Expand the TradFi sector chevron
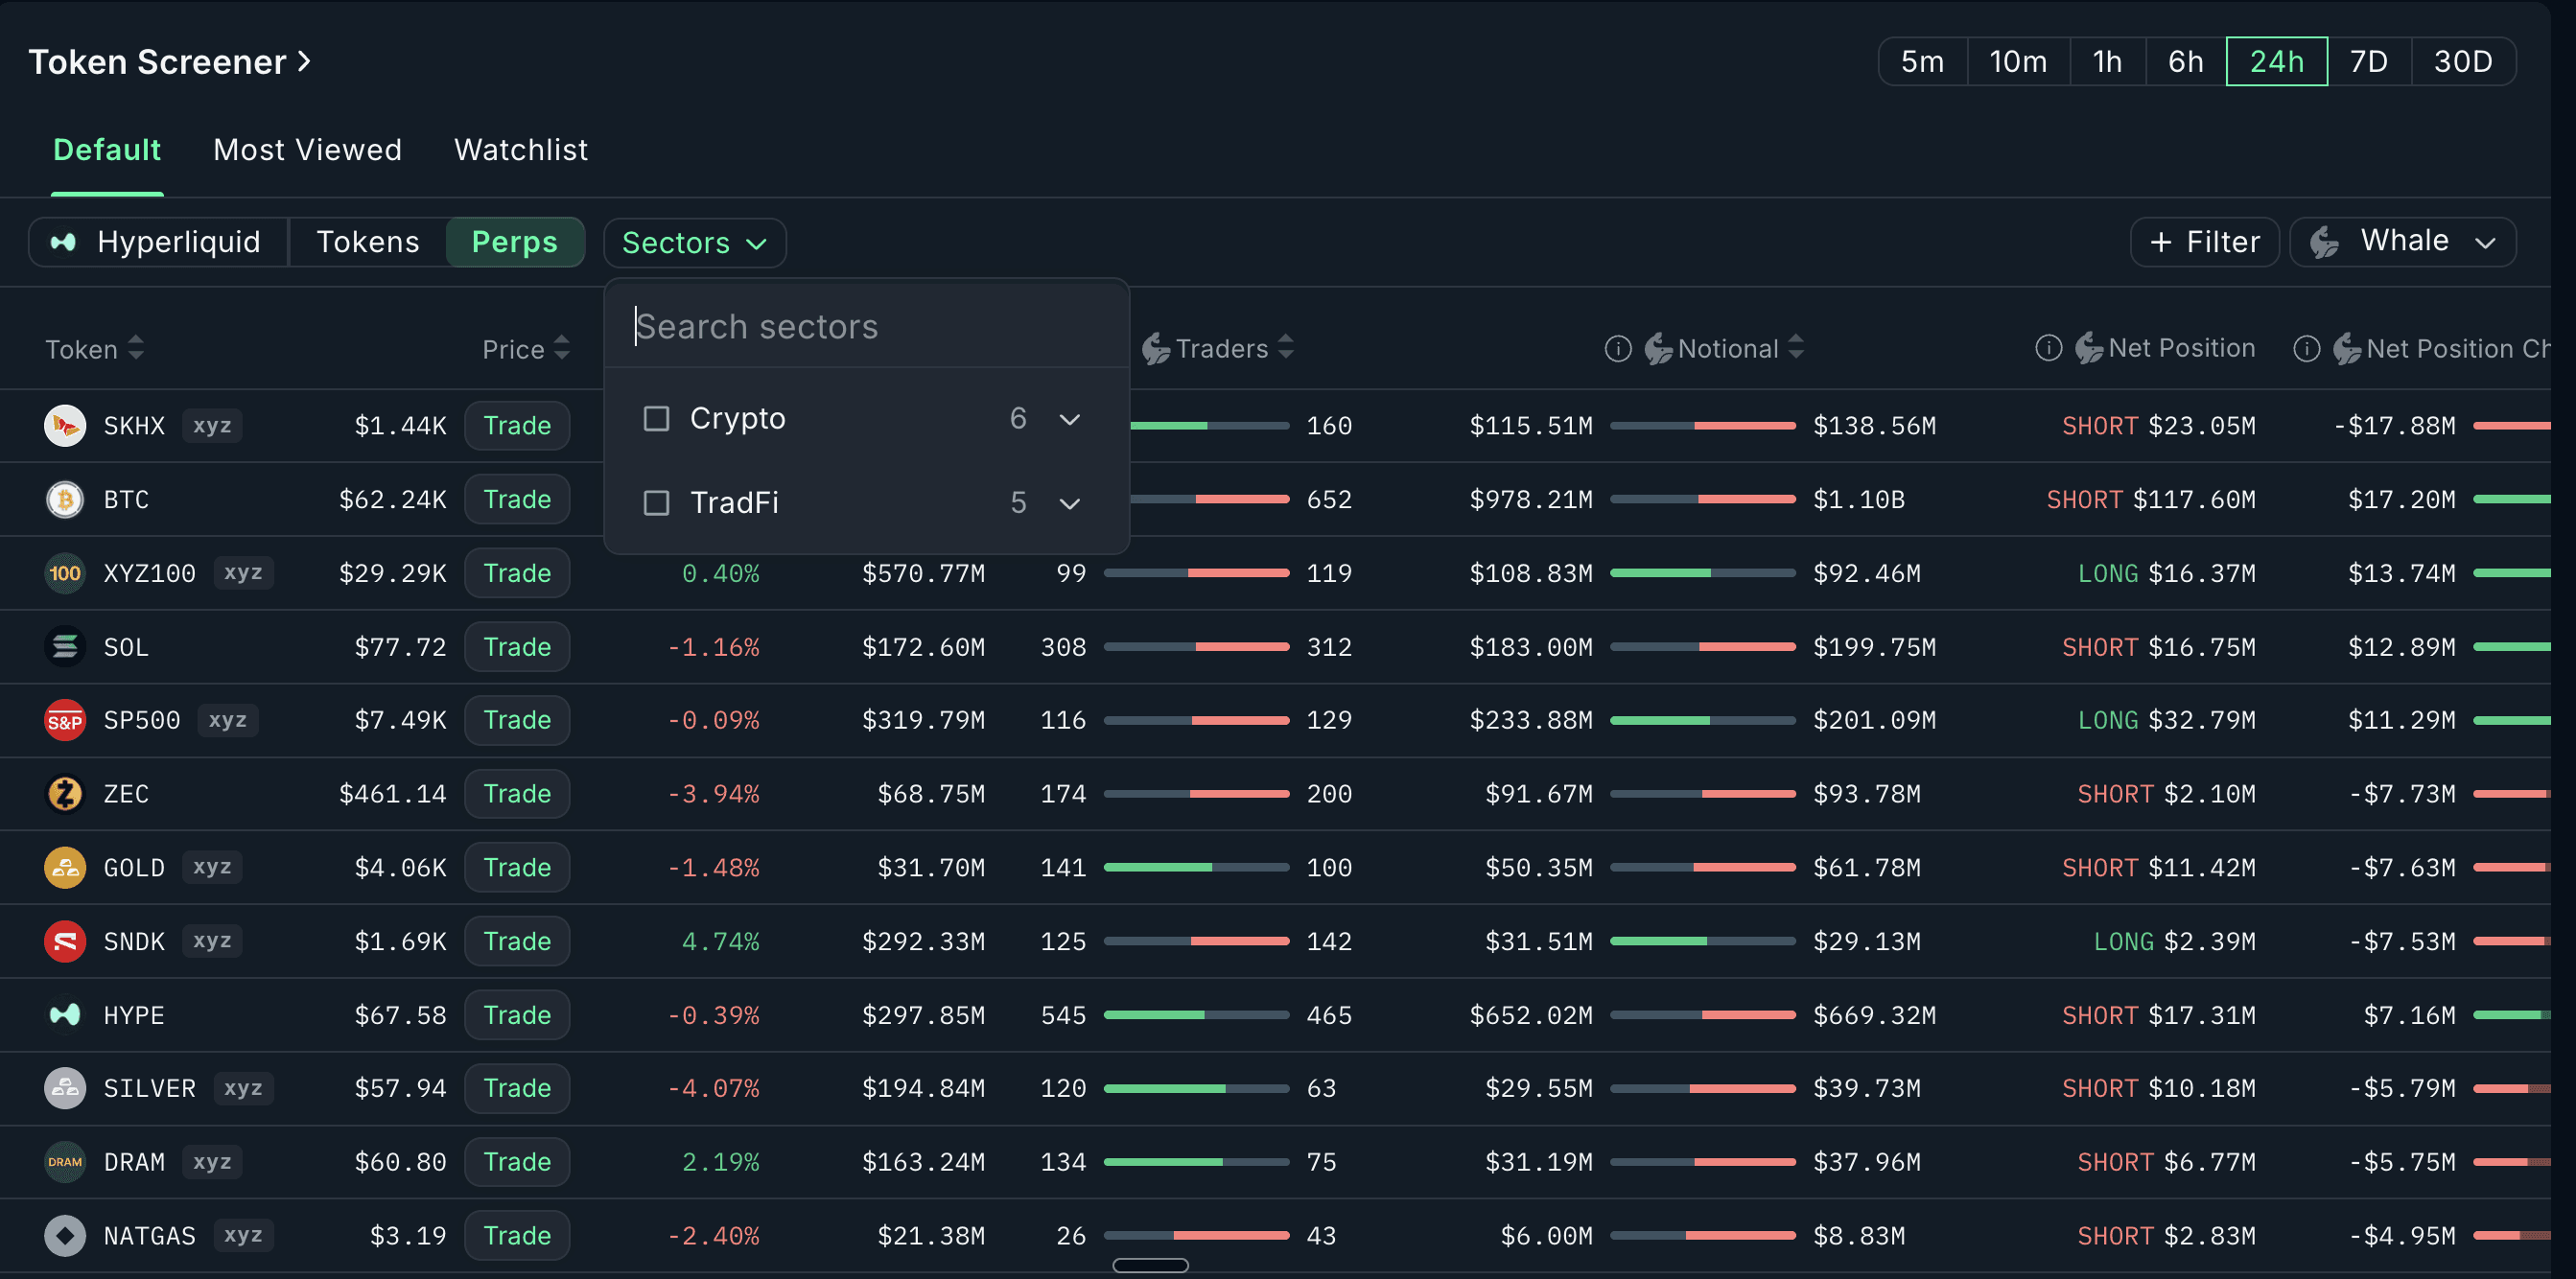This screenshot has width=2576, height=1279. click(1070, 503)
